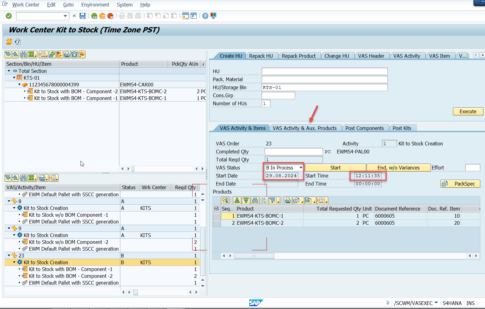
Task: Open the Post Components tab
Action: click(364, 128)
